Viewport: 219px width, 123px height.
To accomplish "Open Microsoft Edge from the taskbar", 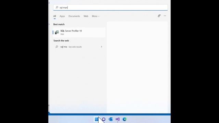I will 125,119.
